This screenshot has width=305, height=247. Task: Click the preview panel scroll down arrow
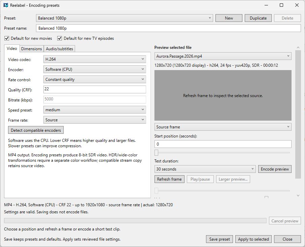298,195
